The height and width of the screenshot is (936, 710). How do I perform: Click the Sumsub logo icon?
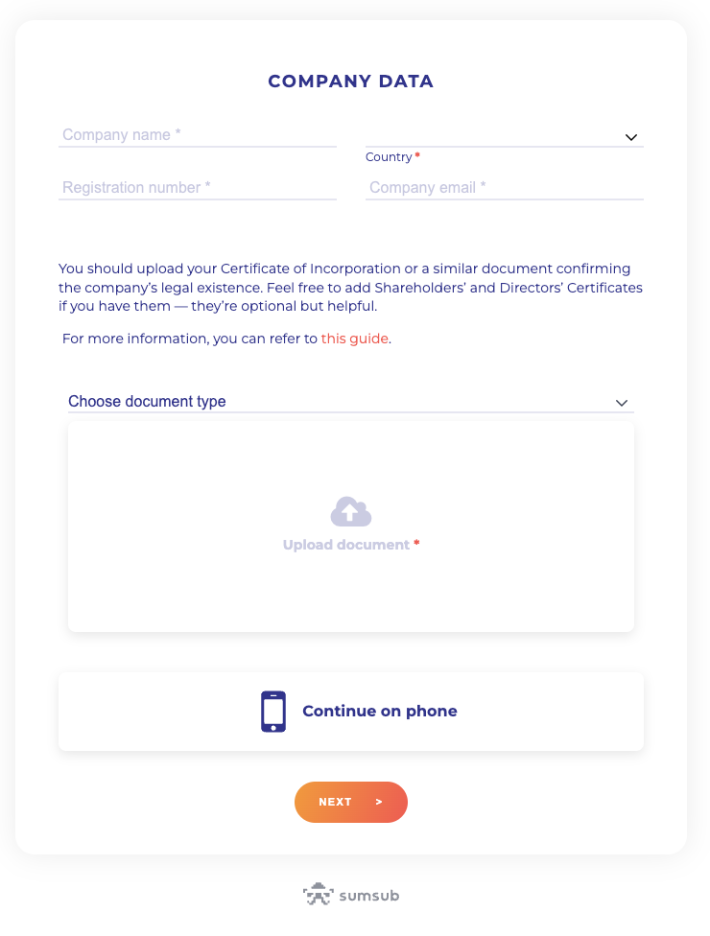click(318, 895)
